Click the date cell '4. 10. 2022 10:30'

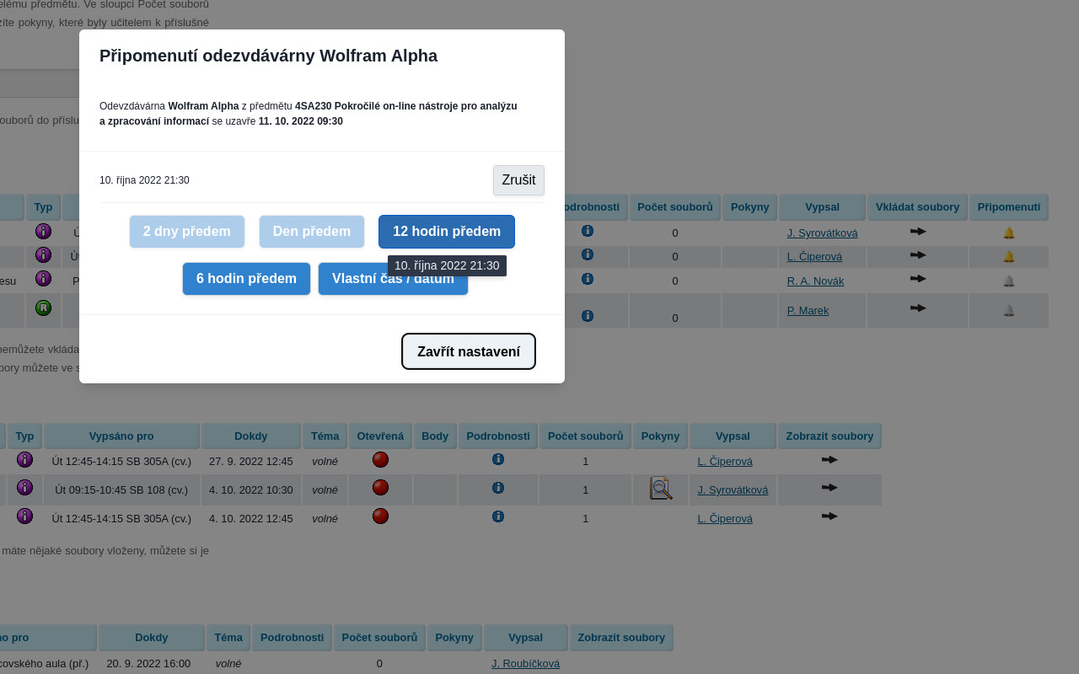[x=251, y=489]
